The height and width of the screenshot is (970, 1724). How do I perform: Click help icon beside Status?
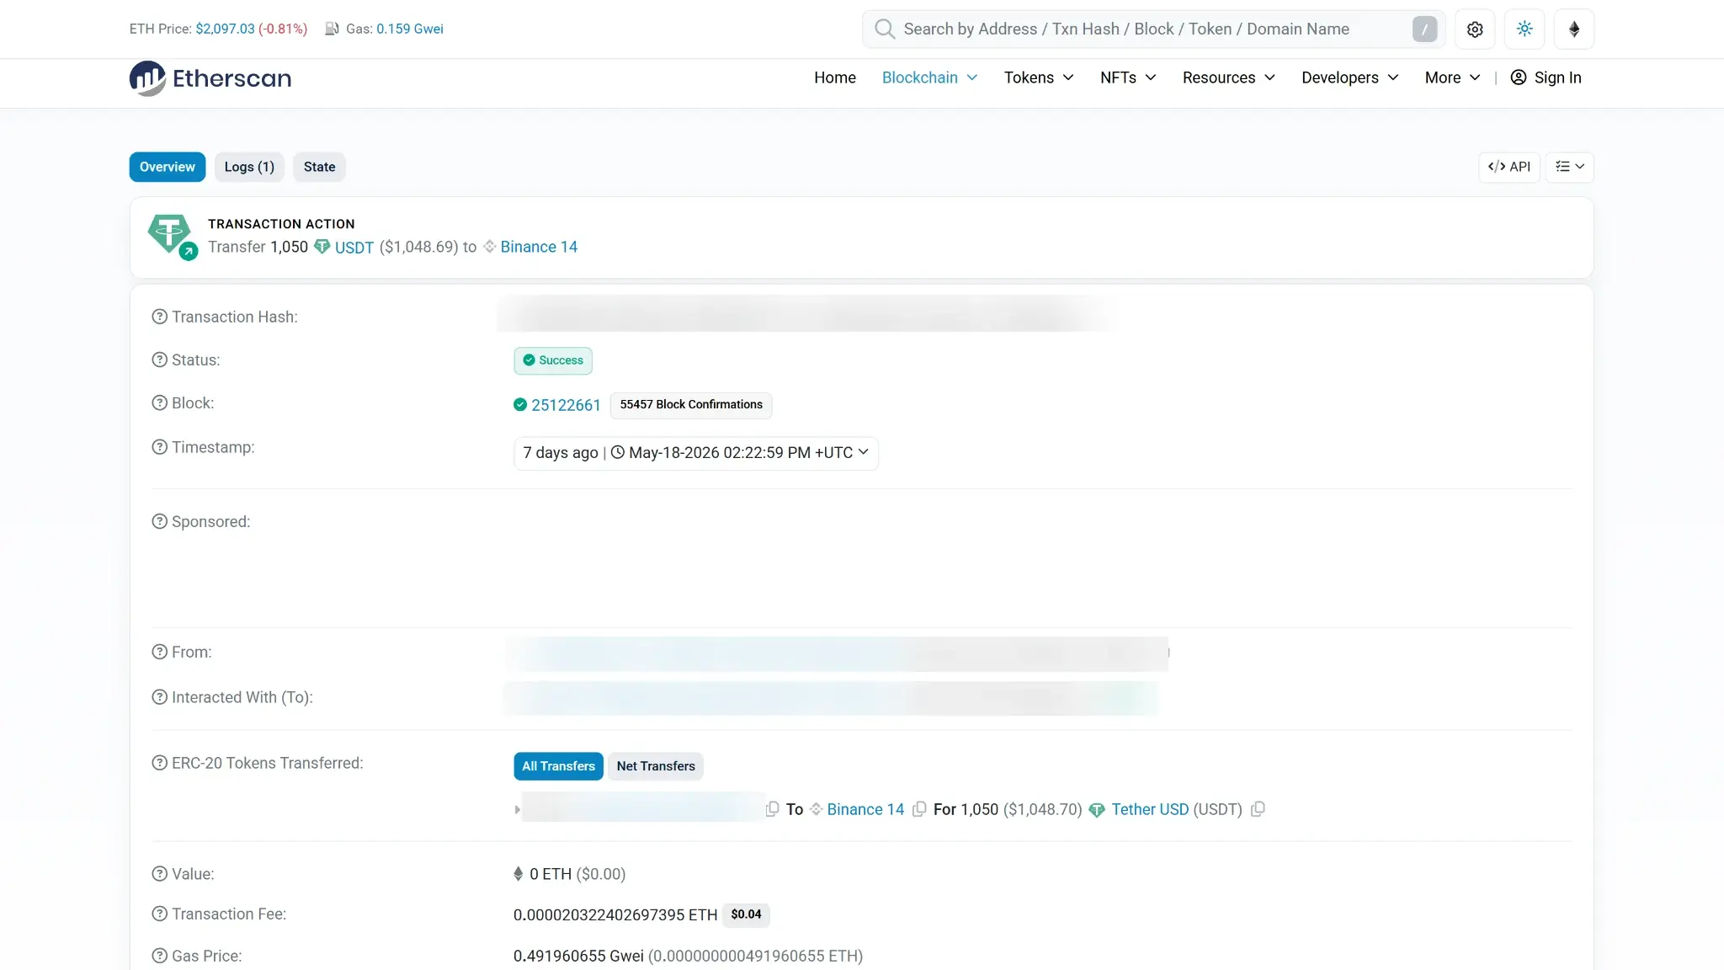[159, 360]
